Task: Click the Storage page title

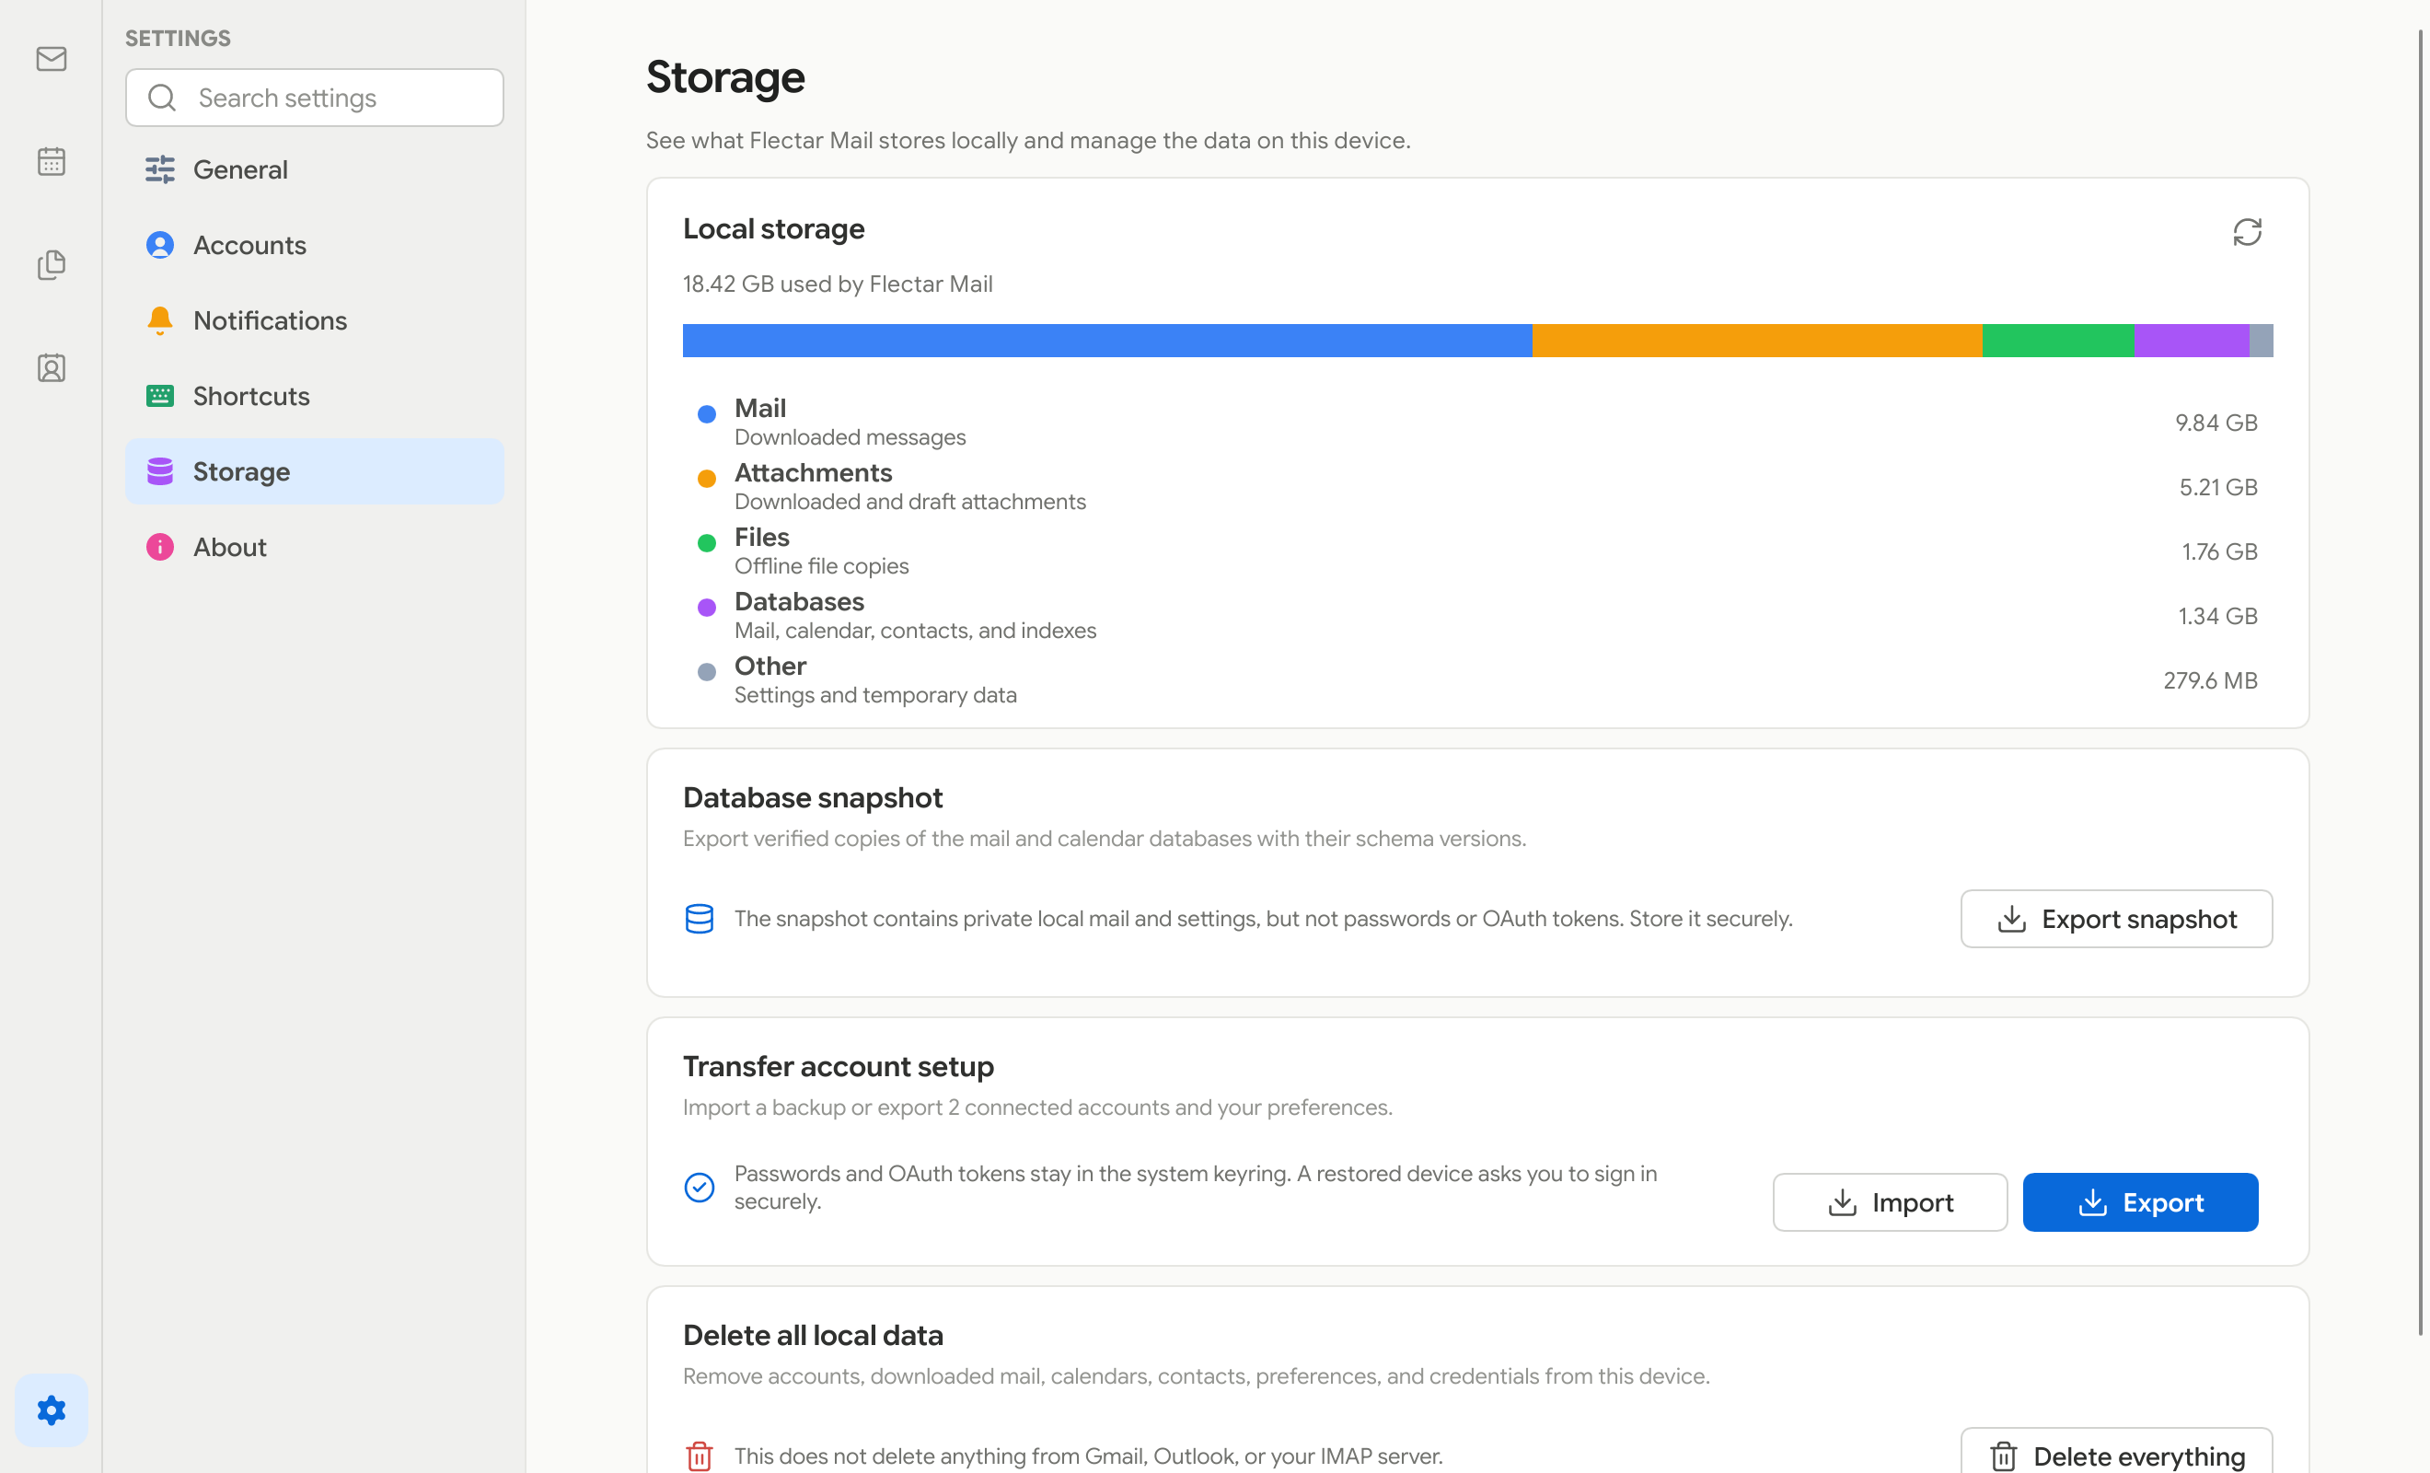Action: [x=725, y=77]
